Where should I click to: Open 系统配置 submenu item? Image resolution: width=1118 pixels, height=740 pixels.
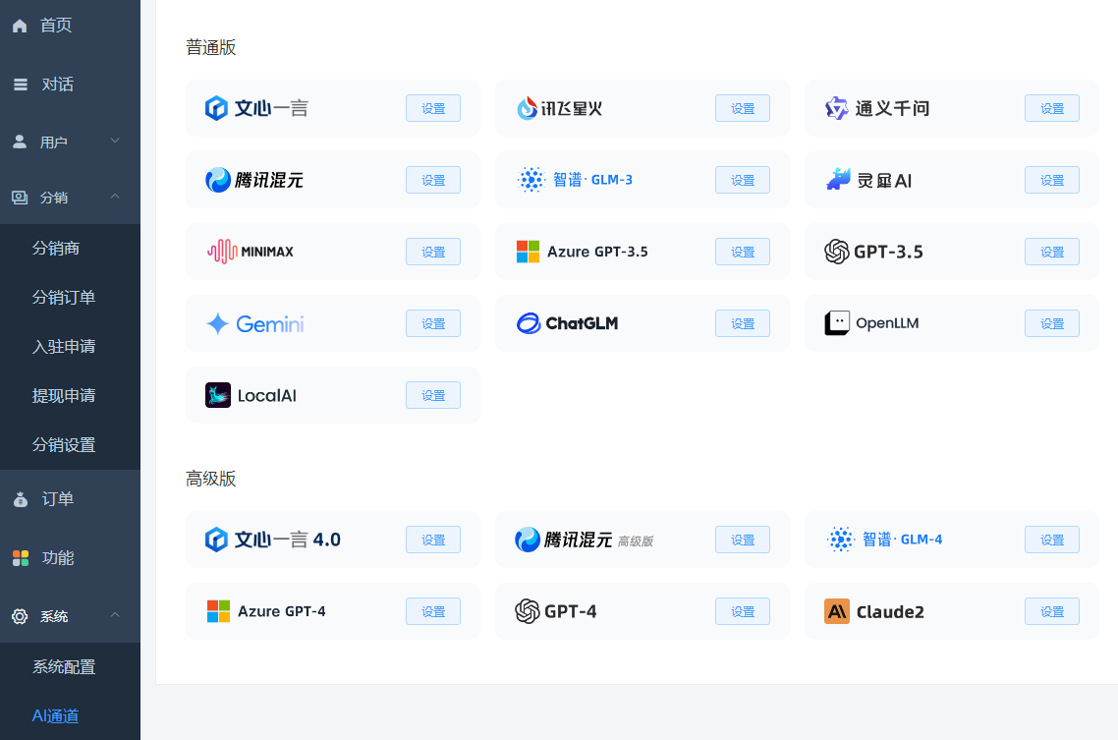coord(70,666)
